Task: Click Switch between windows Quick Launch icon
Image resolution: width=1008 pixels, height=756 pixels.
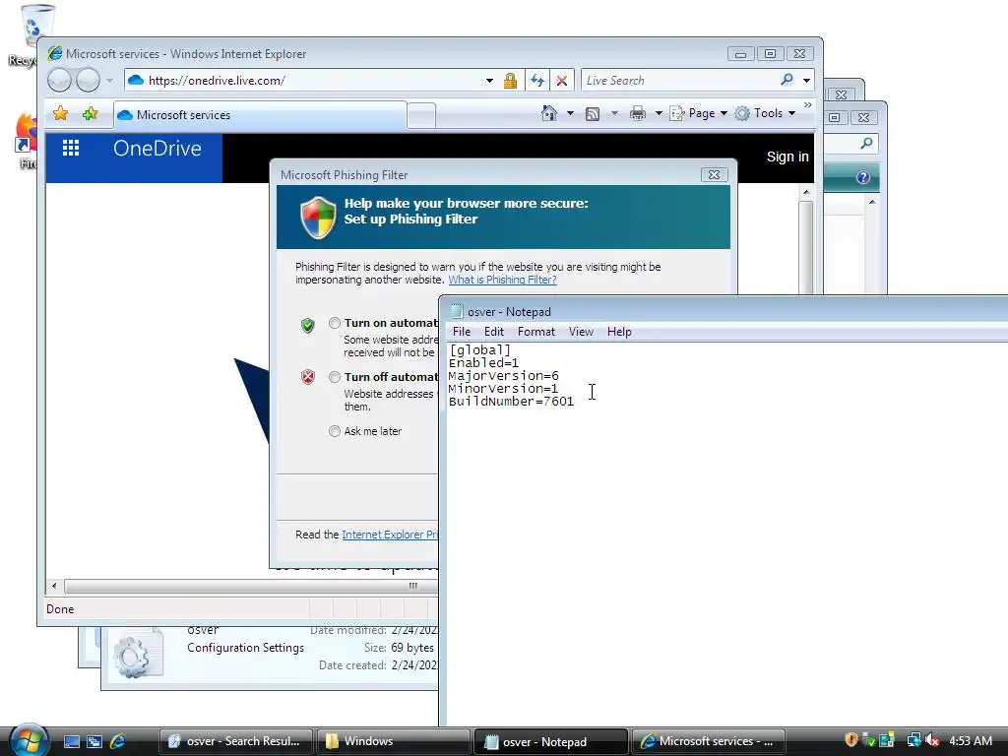Action: [94, 741]
